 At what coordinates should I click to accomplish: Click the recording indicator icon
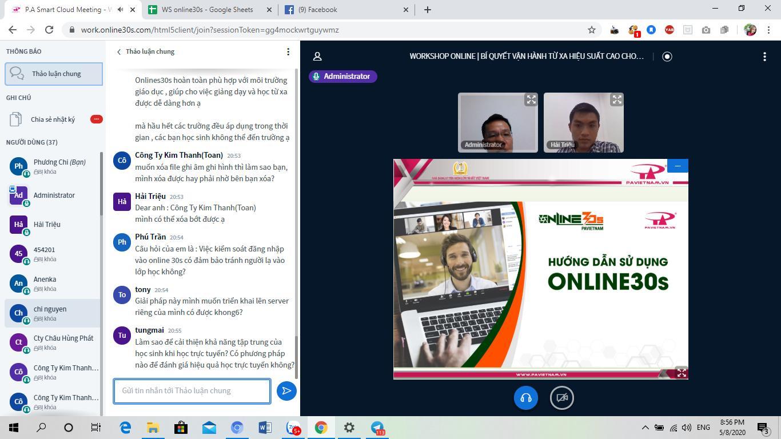[667, 56]
